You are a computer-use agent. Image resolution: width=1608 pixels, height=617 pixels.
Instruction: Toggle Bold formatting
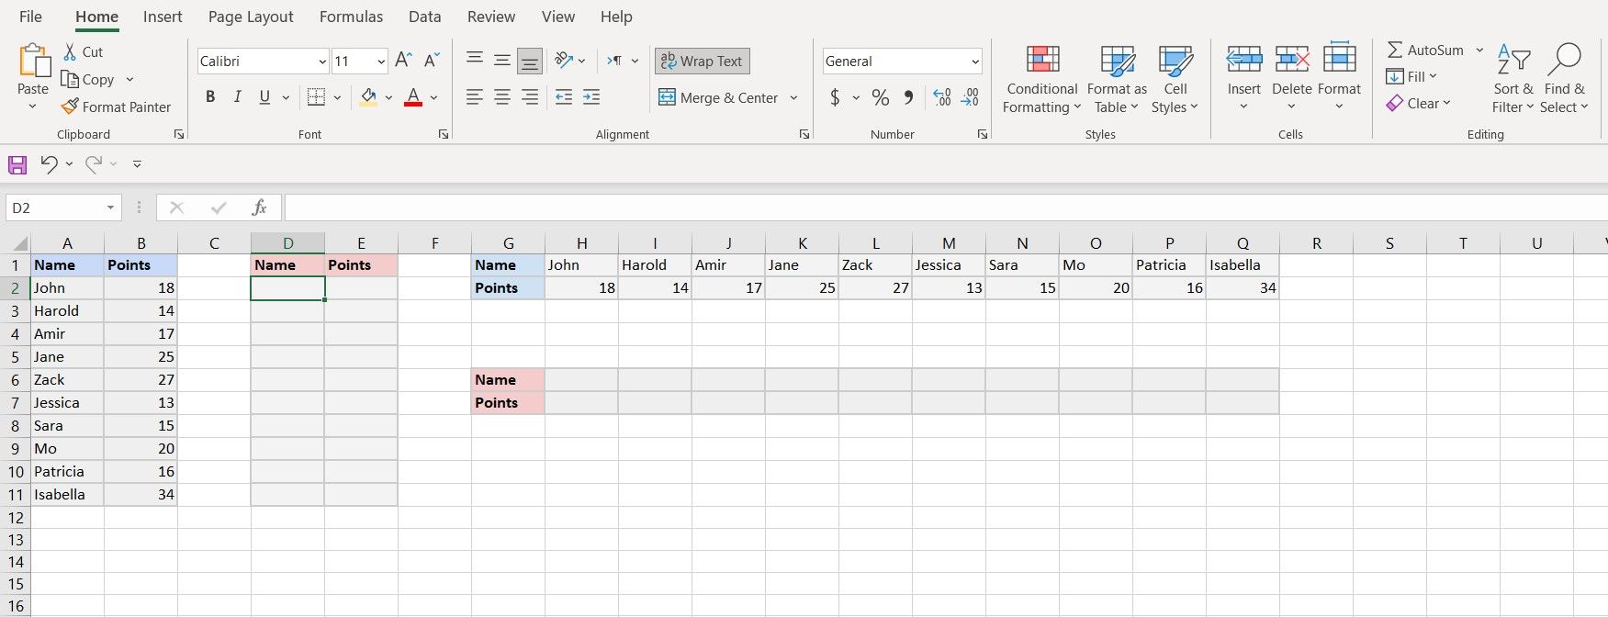click(210, 97)
